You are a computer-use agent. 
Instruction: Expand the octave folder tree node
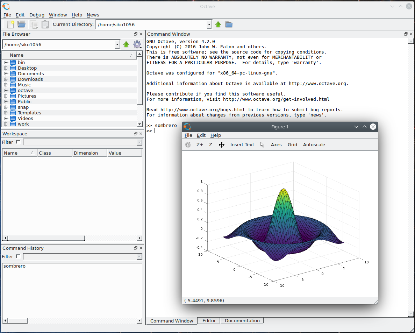[x=6, y=90]
